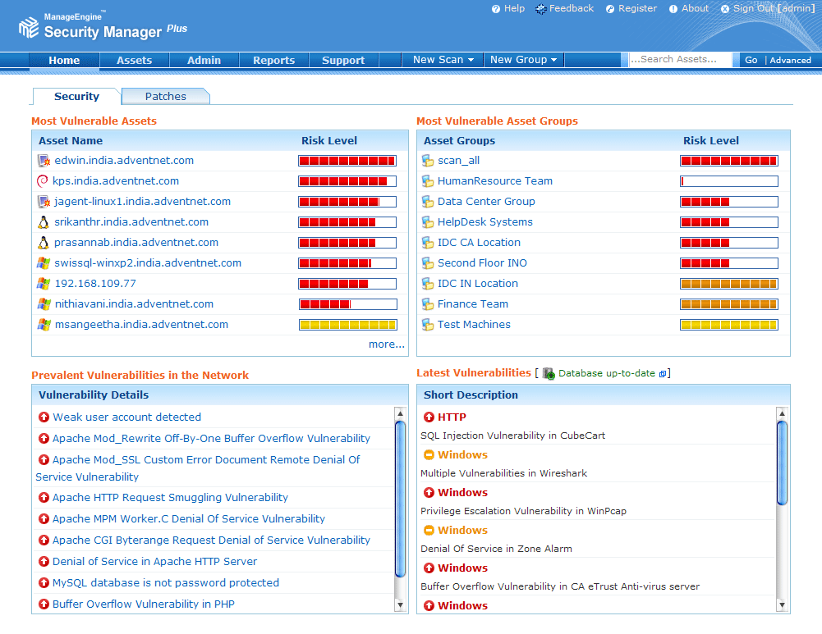Click the Sign Out [admin] link

point(774,8)
